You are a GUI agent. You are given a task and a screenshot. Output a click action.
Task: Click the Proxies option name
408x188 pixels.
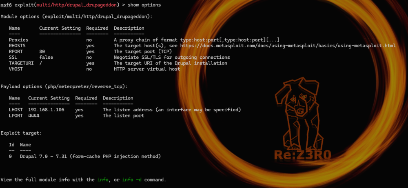coord(18,40)
